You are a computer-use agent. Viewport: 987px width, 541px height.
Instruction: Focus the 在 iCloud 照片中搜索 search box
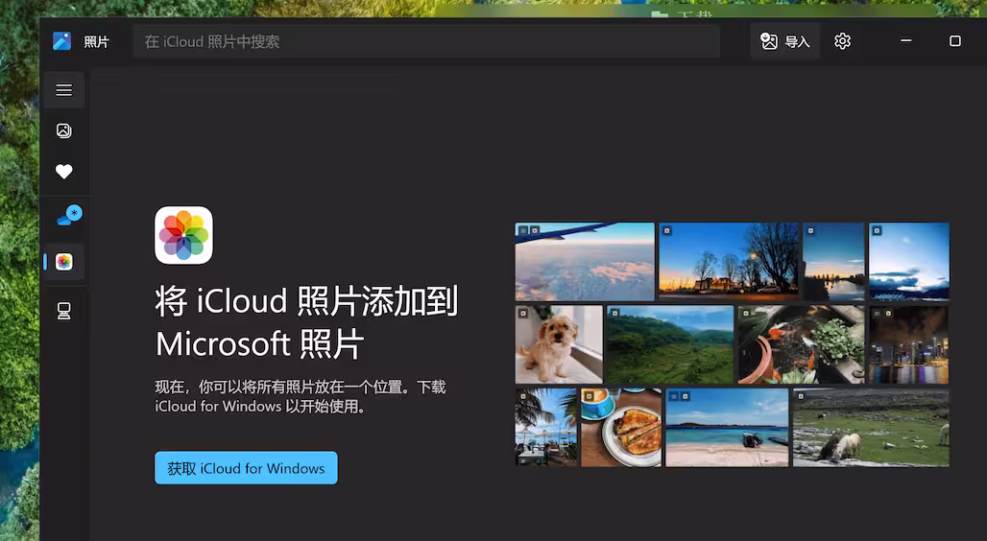tap(426, 41)
